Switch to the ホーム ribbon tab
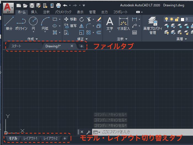 click(22, 12)
